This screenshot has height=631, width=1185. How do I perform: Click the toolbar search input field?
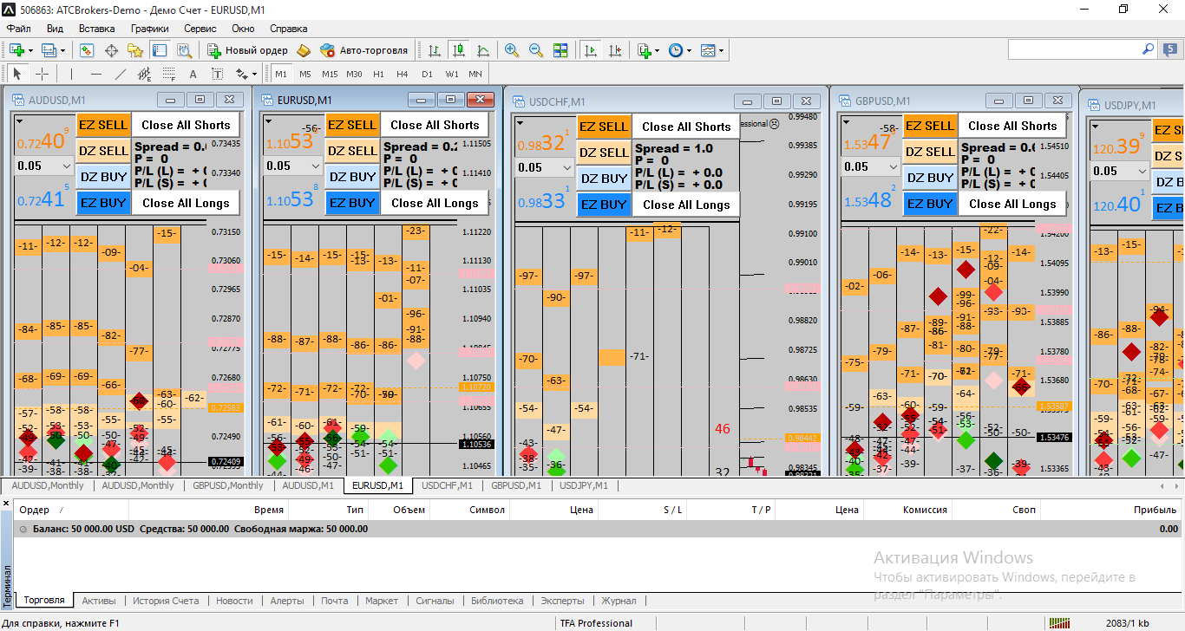coord(1073,49)
